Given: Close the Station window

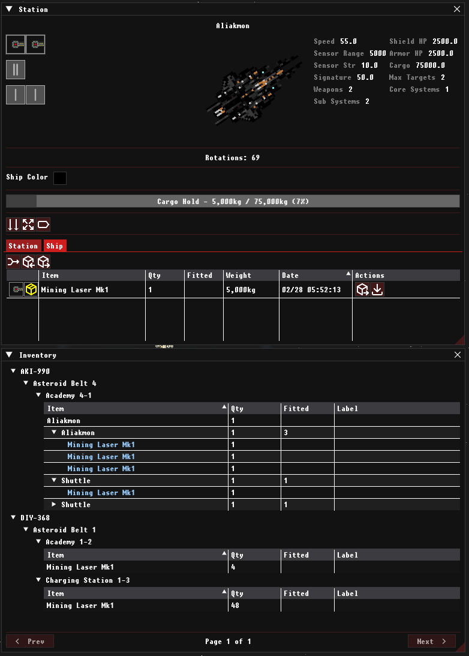Looking at the screenshot, I should coord(457,9).
